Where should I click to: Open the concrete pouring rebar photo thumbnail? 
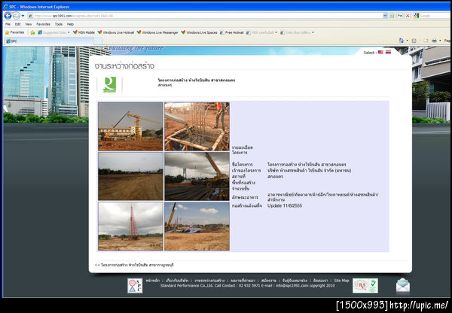coord(197,126)
